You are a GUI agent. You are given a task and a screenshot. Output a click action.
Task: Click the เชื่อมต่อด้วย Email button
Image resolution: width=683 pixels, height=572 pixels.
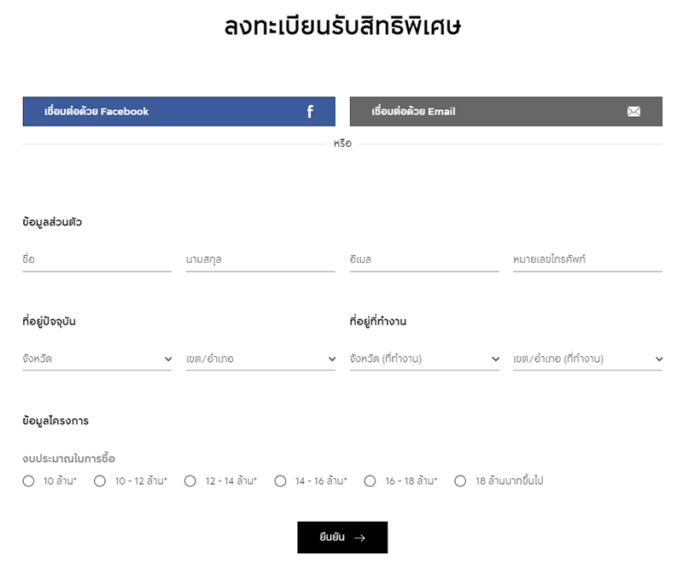[x=505, y=112]
